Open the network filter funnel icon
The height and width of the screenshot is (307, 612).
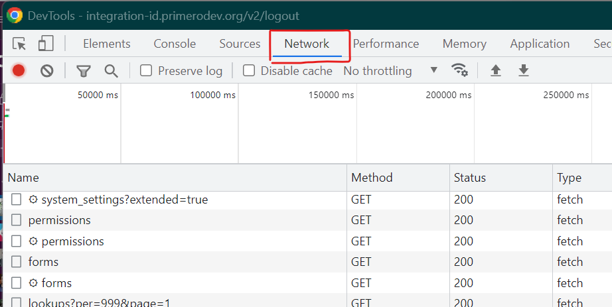tap(84, 71)
